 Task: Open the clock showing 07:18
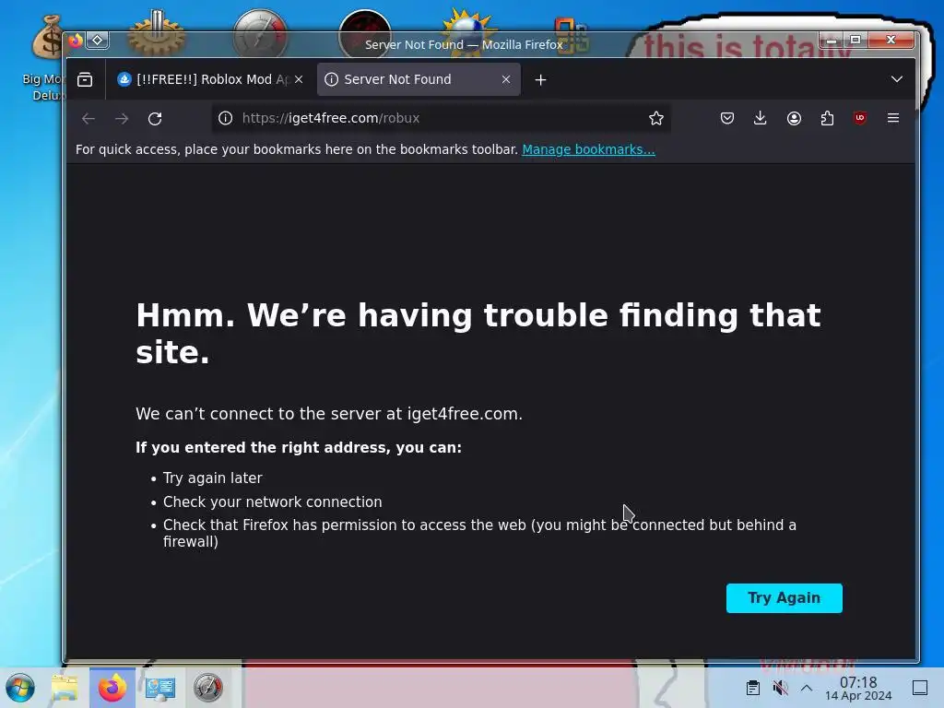pyautogui.click(x=858, y=688)
